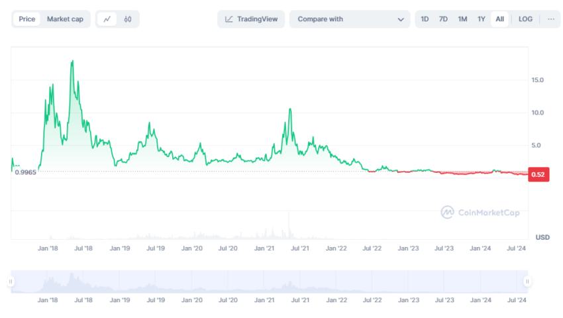Select the 1Y time range
Viewport: 563px width, 318px height.
481,19
